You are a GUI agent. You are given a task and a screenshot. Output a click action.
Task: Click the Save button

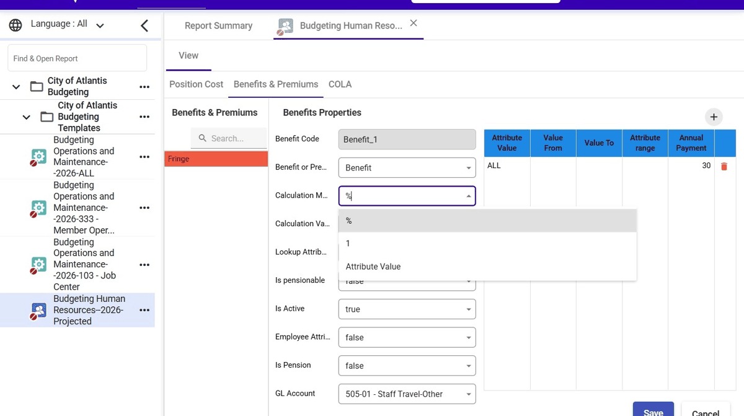pyautogui.click(x=653, y=409)
